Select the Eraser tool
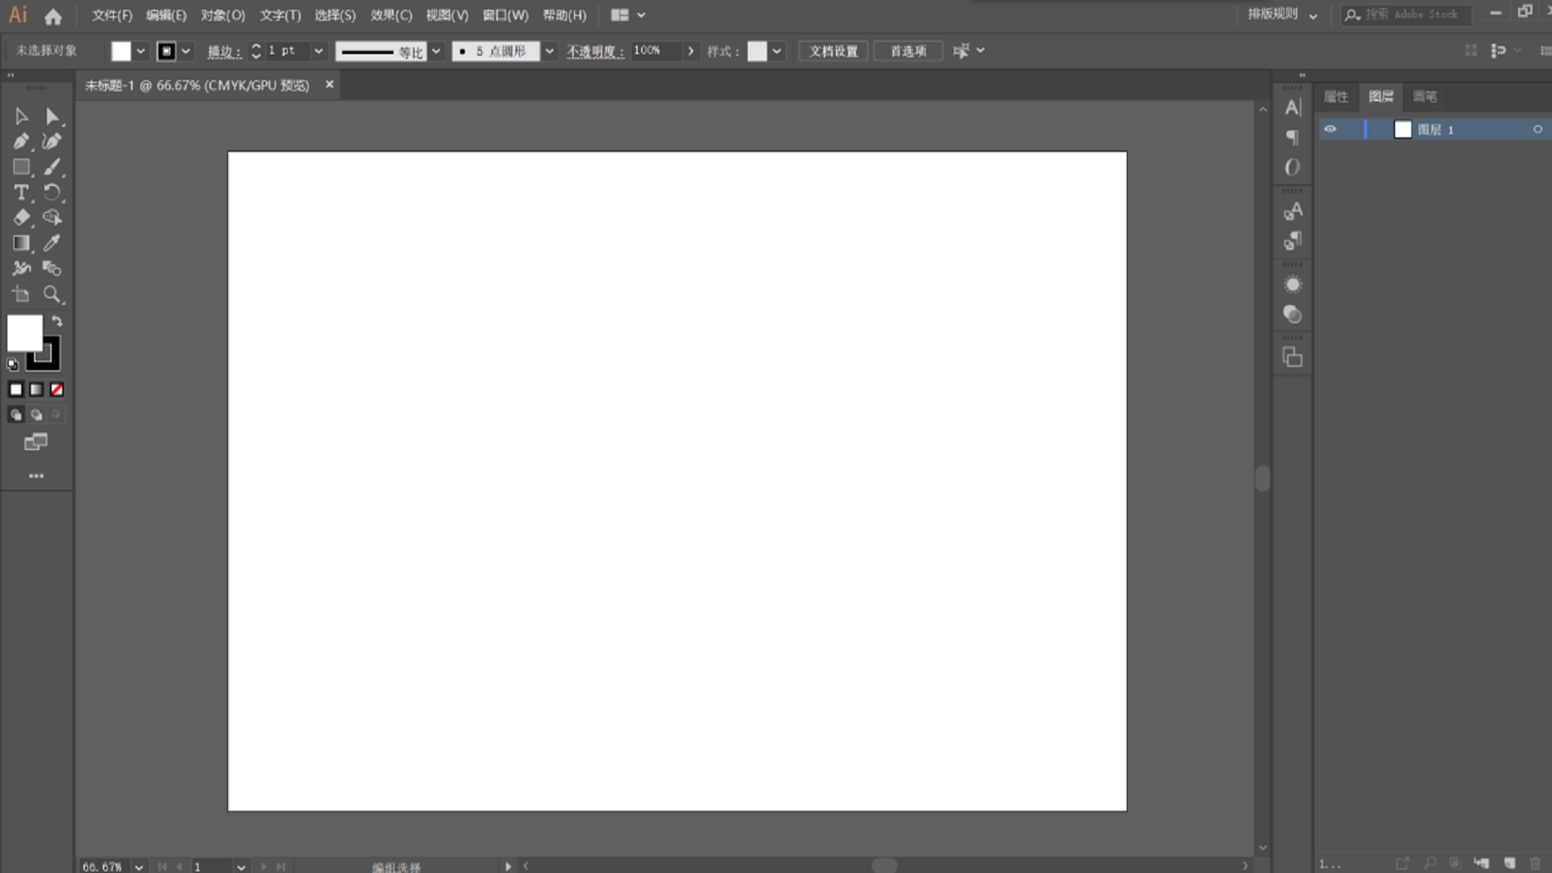The height and width of the screenshot is (873, 1552). [x=21, y=217]
